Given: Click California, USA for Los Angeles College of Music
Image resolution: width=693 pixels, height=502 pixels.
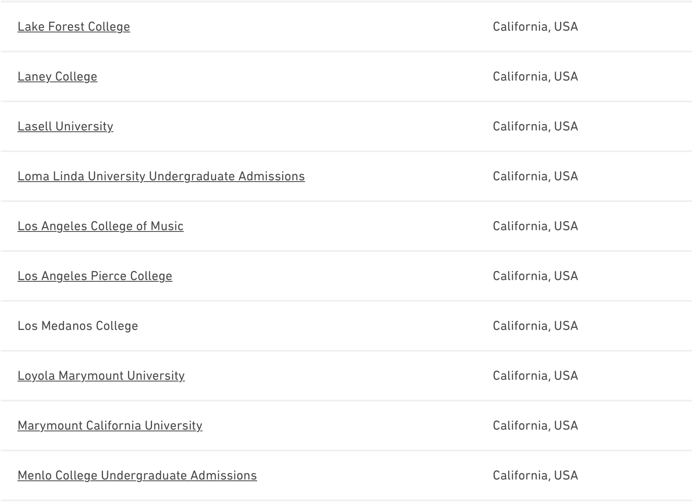Looking at the screenshot, I should [x=535, y=226].
